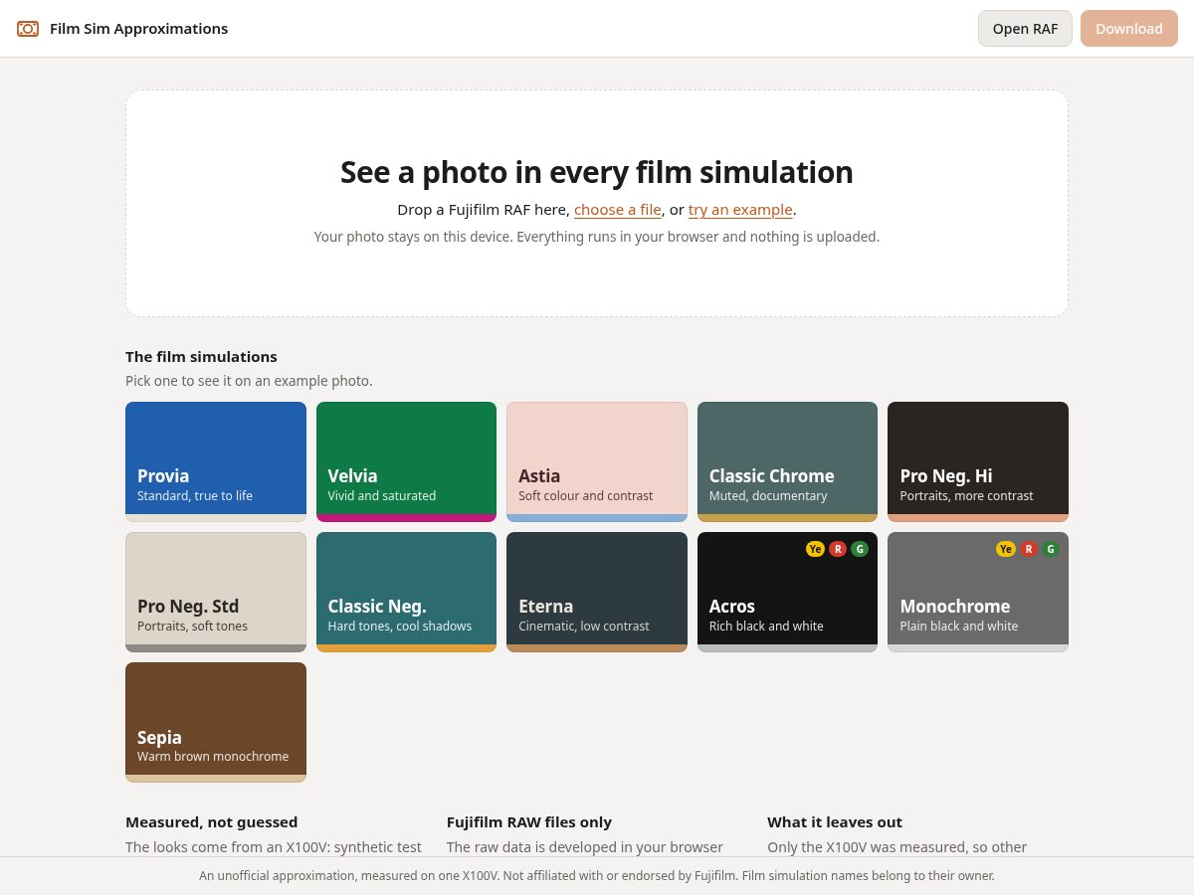This screenshot has height=895, width=1194.
Task: Select green filter on Acros card
Action: [860, 549]
